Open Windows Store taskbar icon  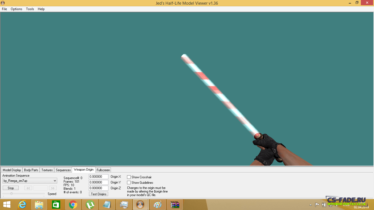point(56,205)
